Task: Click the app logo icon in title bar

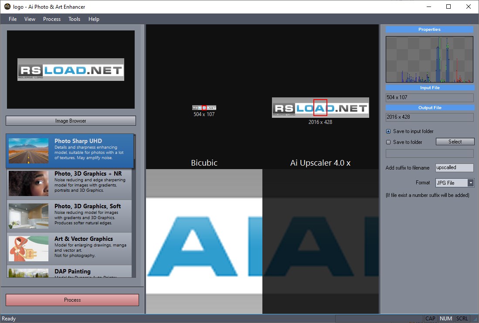Action: pyautogui.click(x=7, y=7)
